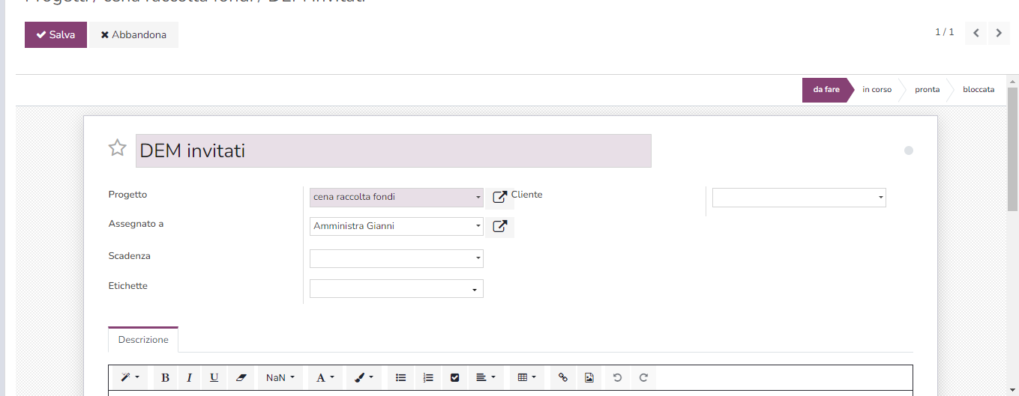This screenshot has width=1019, height=396.
Task: Expand the Scadenza date dropdown
Action: click(x=396, y=258)
